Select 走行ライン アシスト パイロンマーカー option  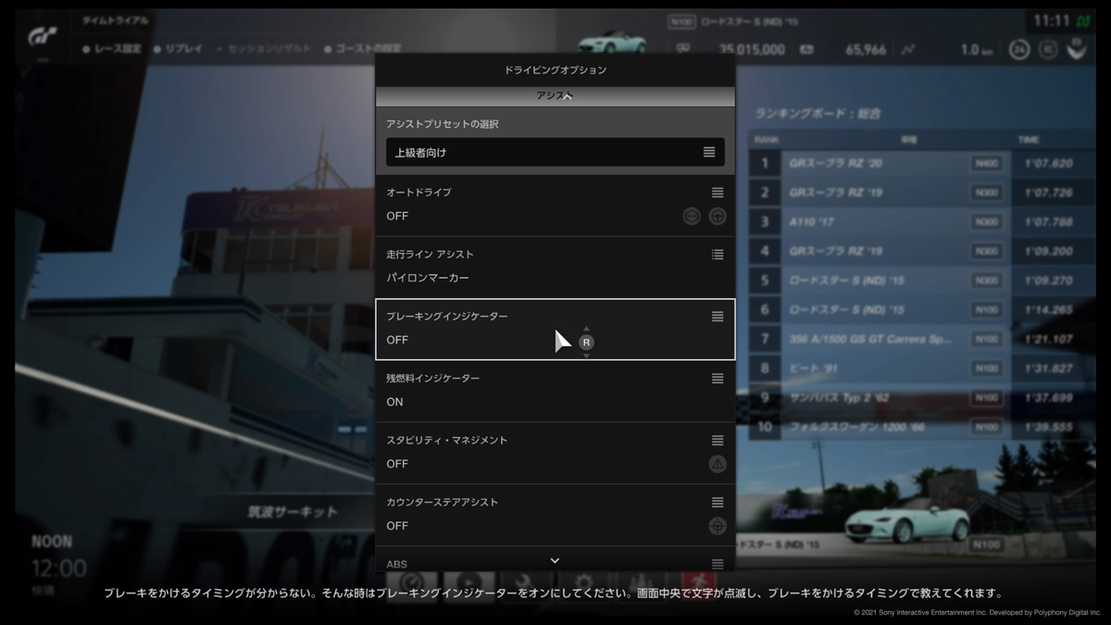click(x=428, y=278)
